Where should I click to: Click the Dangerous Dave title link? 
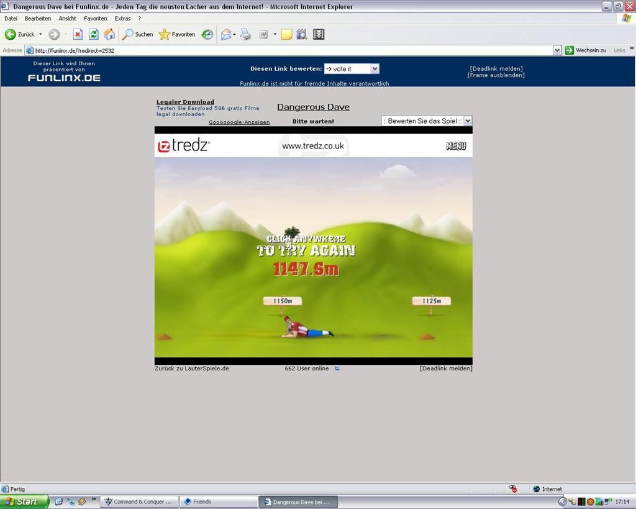[x=313, y=107]
